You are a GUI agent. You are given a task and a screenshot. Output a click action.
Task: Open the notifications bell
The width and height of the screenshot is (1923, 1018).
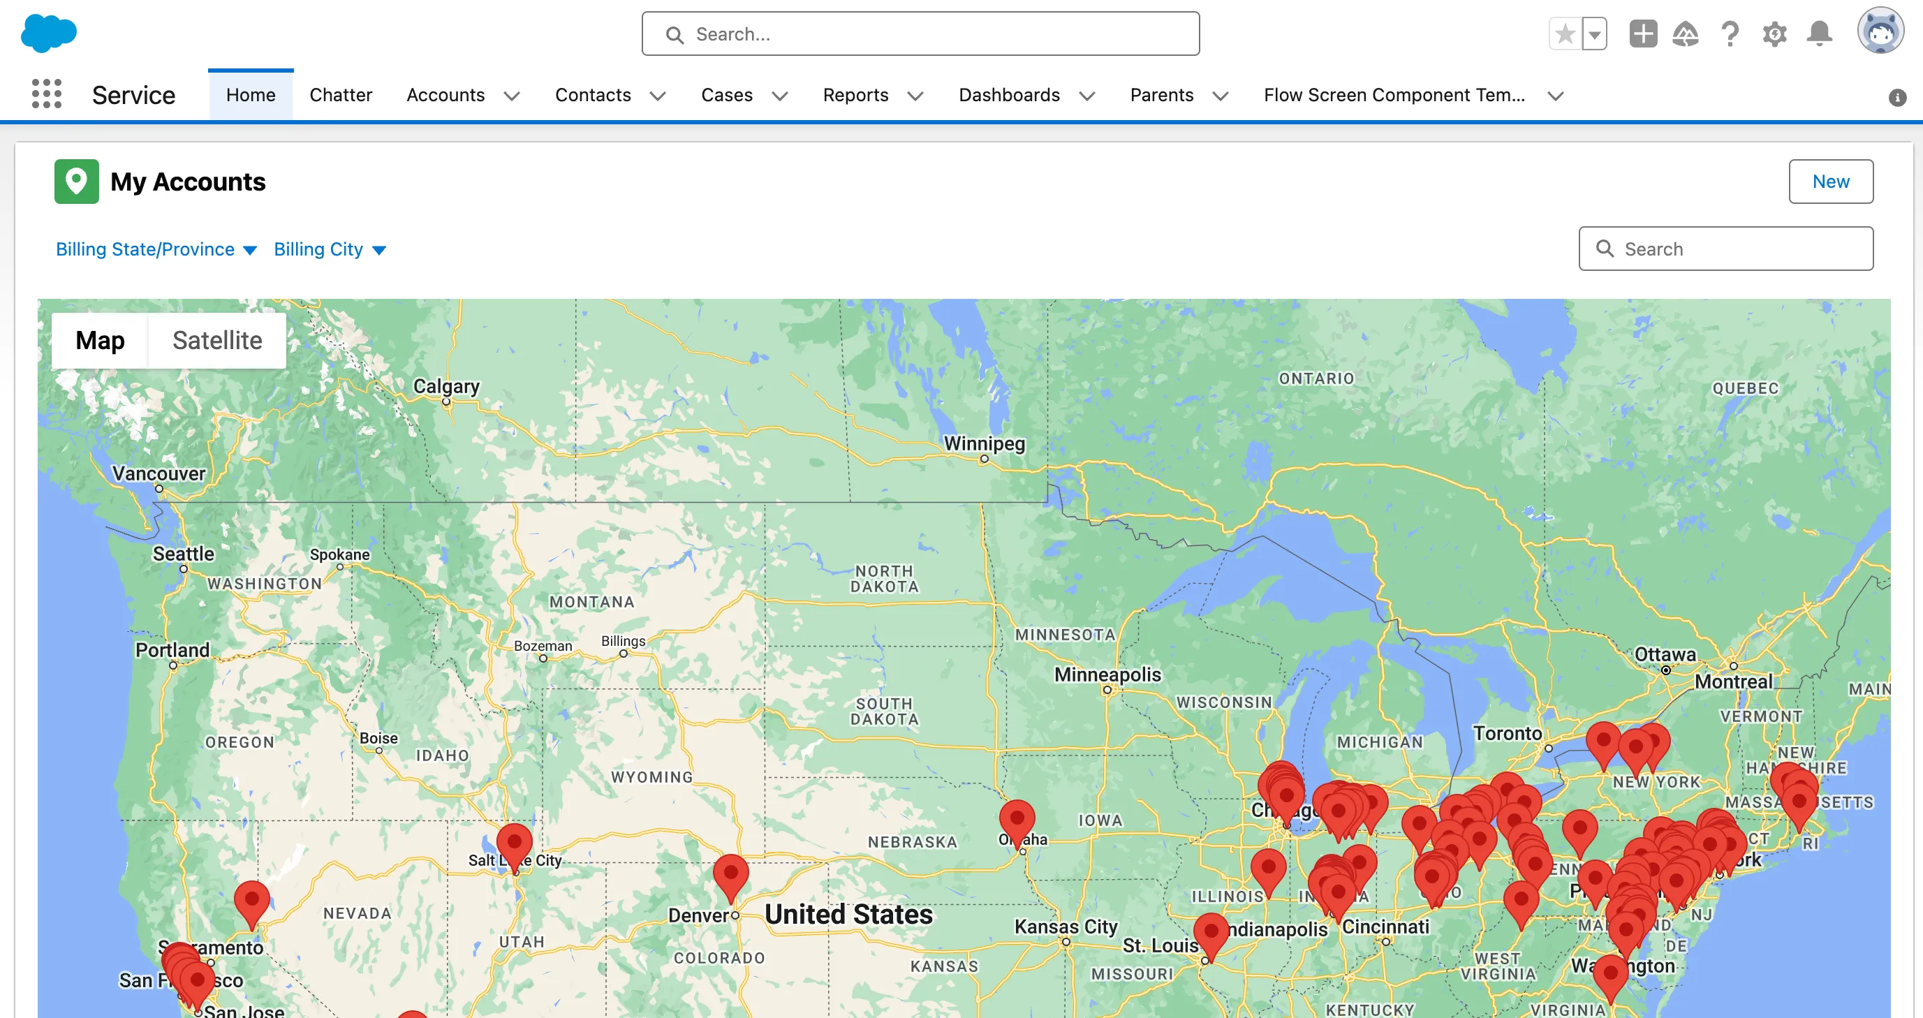pos(1818,34)
